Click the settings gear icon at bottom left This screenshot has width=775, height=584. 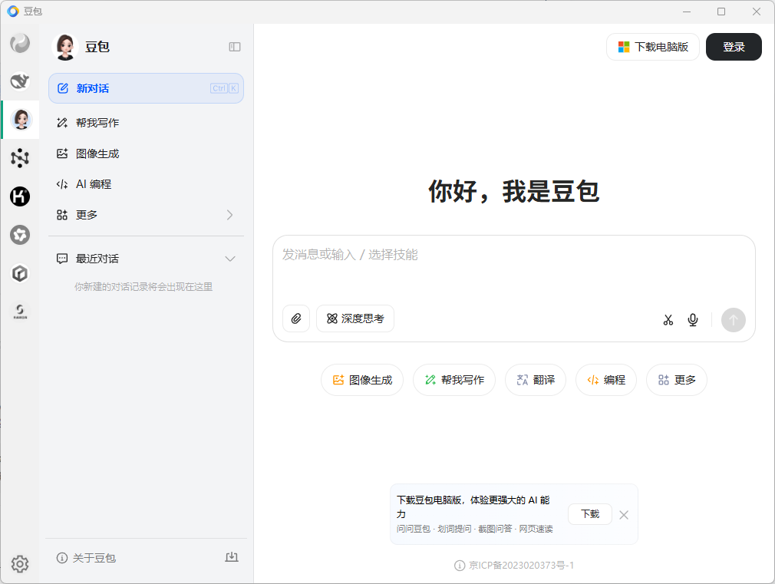click(20, 565)
